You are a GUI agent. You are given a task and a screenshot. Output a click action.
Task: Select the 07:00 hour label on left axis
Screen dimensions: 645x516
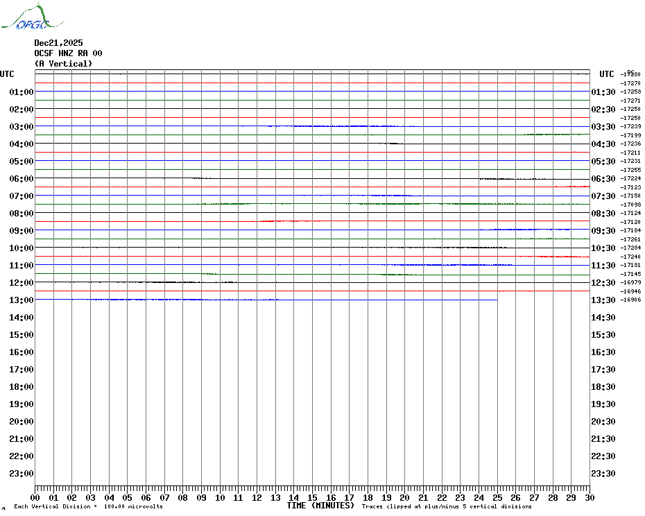click(21, 196)
